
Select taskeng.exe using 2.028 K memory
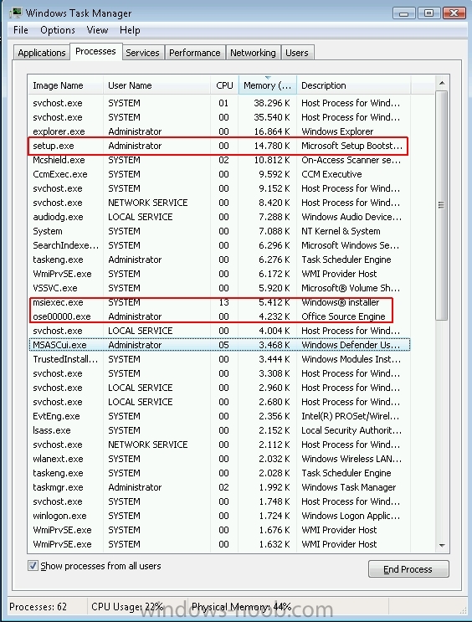[219, 473]
